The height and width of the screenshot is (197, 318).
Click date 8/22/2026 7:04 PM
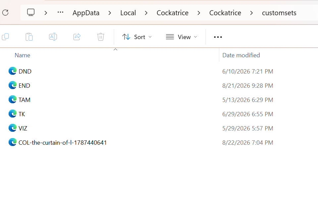tap(248, 142)
